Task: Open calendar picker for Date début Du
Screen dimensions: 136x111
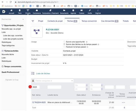Action: click(87, 85)
